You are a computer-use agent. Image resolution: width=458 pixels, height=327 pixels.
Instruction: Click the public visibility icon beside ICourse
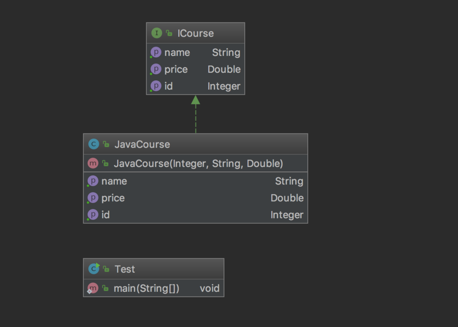click(169, 33)
